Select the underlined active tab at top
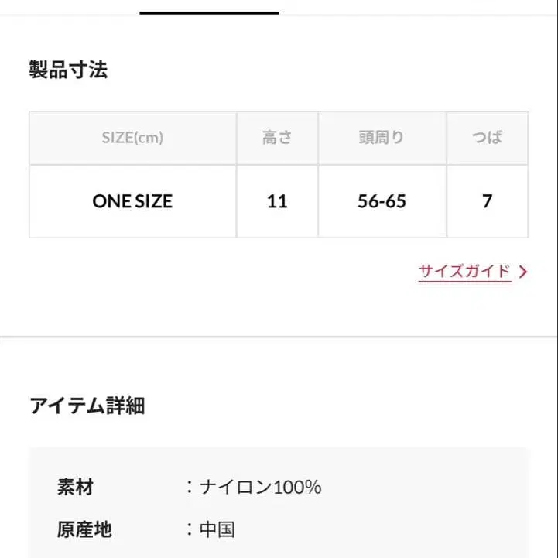 pos(209,11)
